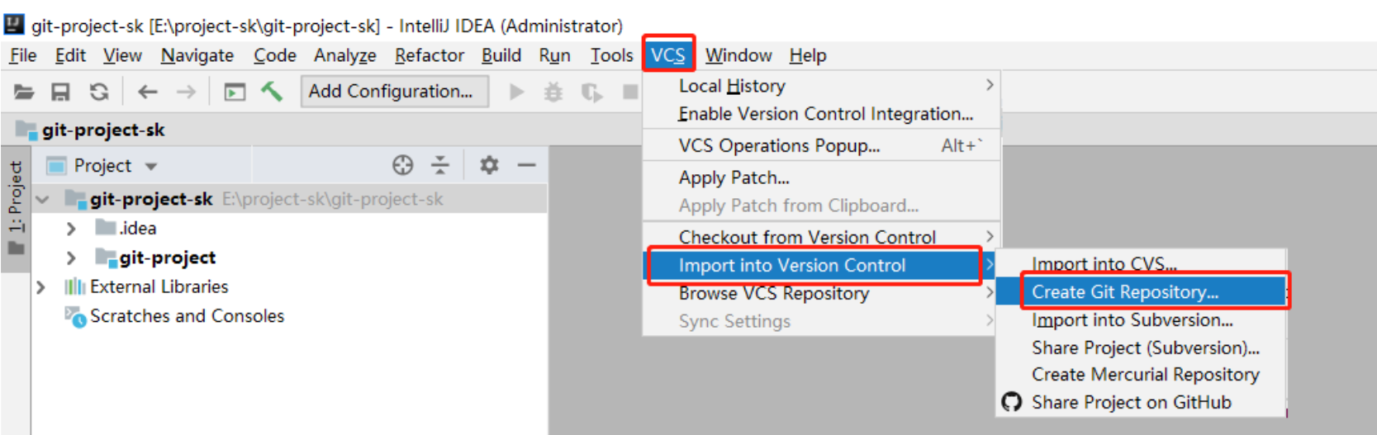Open Project panel settings gear
The image size is (1377, 435).
click(x=489, y=166)
